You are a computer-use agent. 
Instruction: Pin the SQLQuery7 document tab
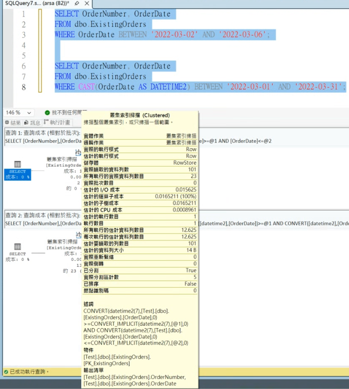[x=77, y=3]
